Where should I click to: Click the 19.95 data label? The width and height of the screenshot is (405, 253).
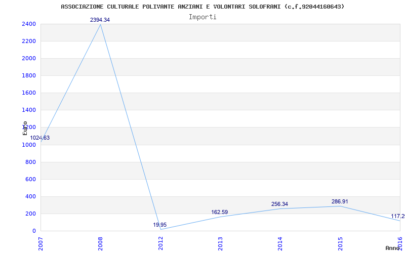pyautogui.click(x=160, y=225)
